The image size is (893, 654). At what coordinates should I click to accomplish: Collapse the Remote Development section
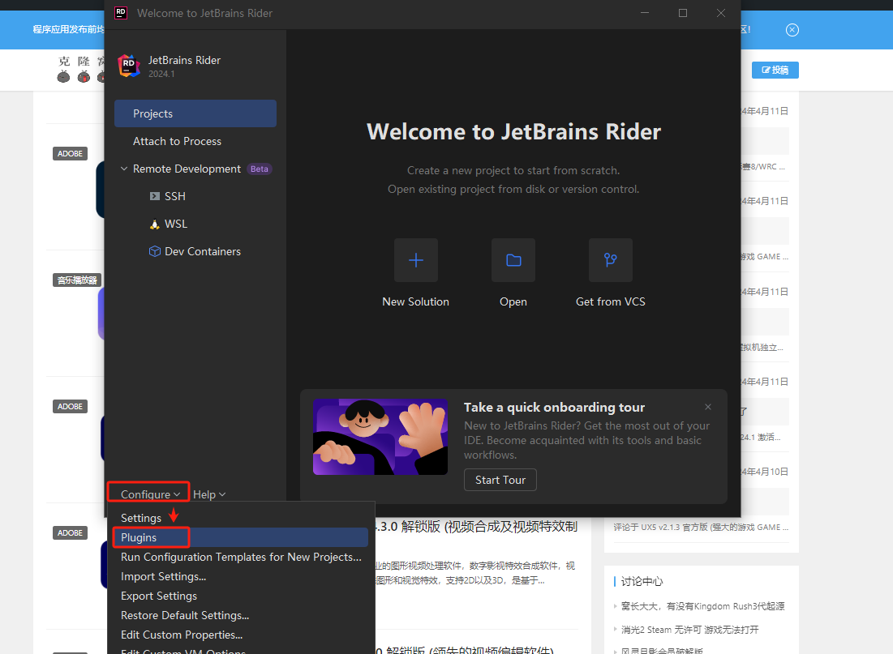[x=123, y=169]
